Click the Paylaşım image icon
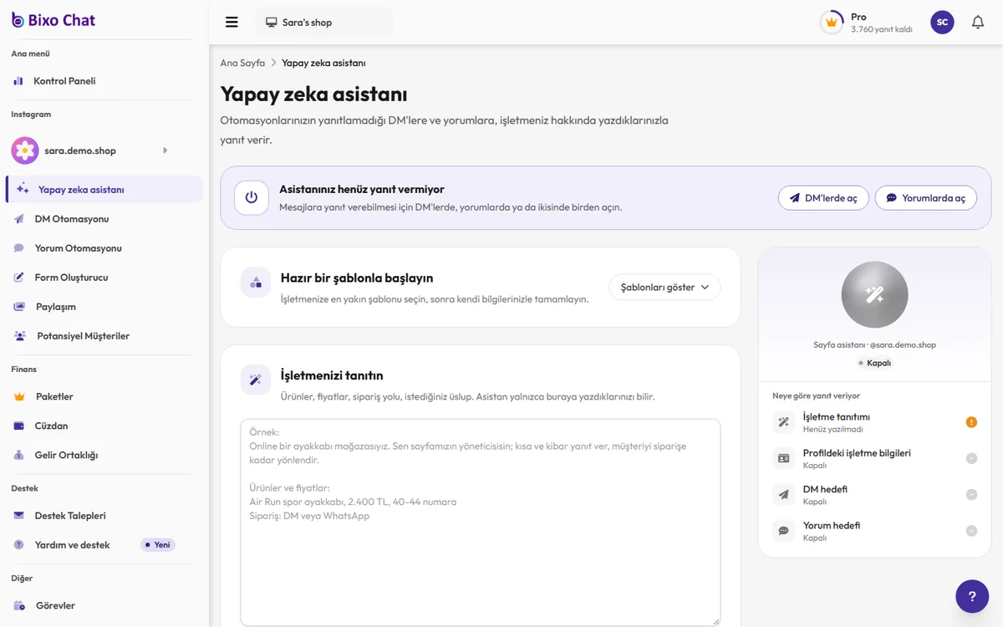Viewport: 1003px width, 627px height. [18, 307]
